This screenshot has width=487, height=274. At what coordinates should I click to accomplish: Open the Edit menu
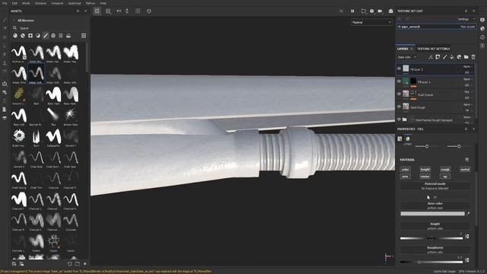pyautogui.click(x=14, y=3)
